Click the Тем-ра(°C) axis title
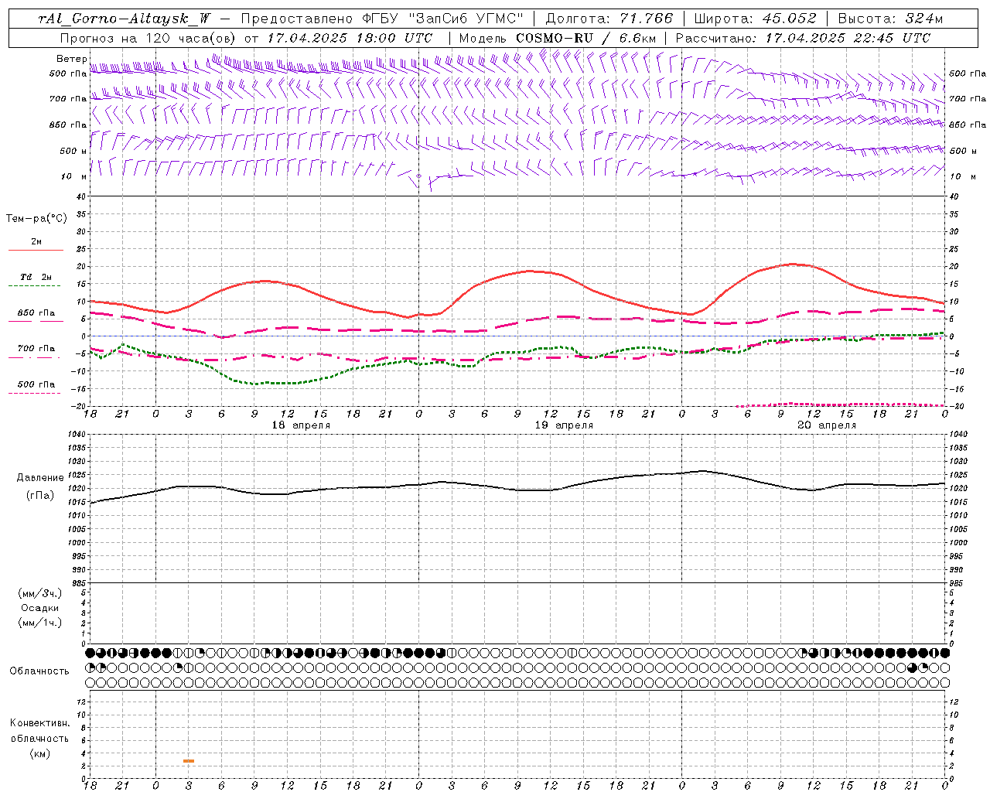 36,219
